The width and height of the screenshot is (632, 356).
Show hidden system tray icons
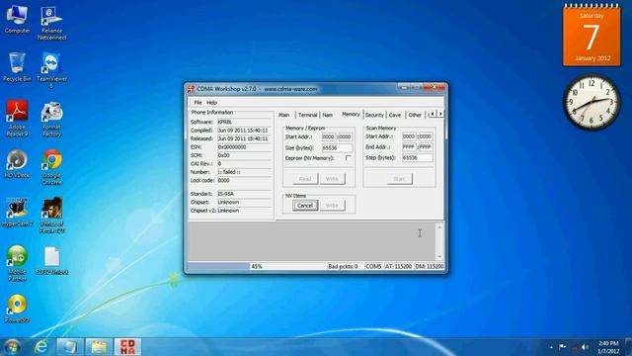click(x=551, y=347)
